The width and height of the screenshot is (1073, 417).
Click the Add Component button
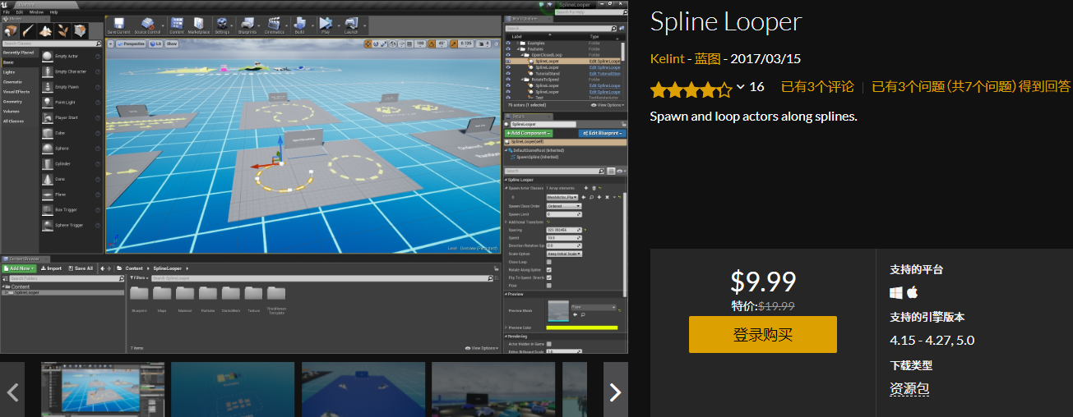pos(528,133)
